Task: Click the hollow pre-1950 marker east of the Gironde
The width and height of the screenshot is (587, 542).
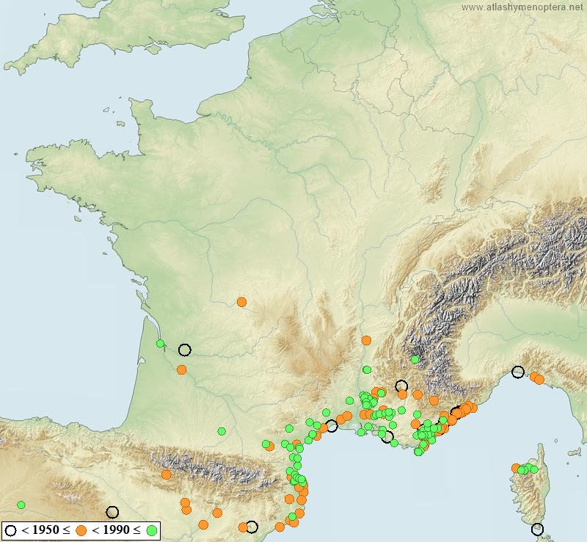Action: pos(184,350)
